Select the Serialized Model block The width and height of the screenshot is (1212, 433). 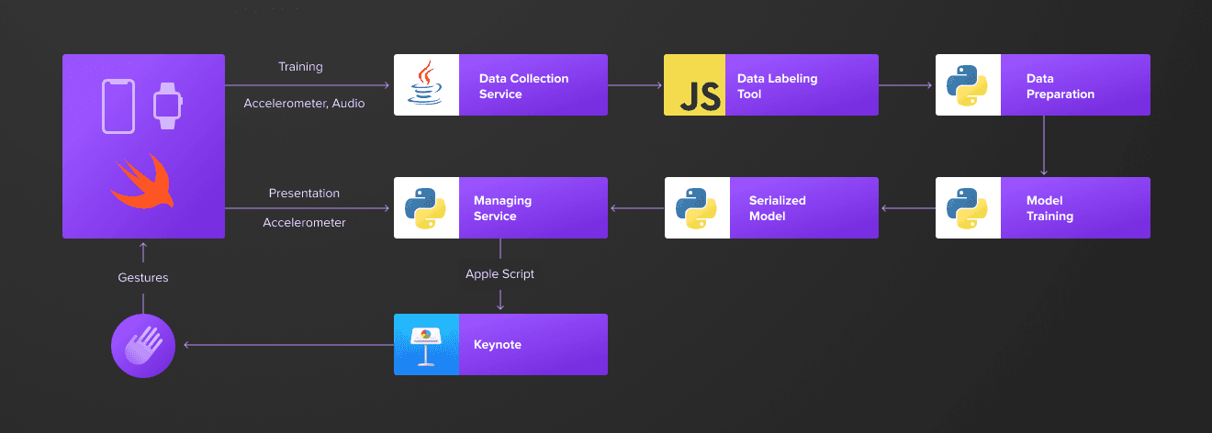771,207
